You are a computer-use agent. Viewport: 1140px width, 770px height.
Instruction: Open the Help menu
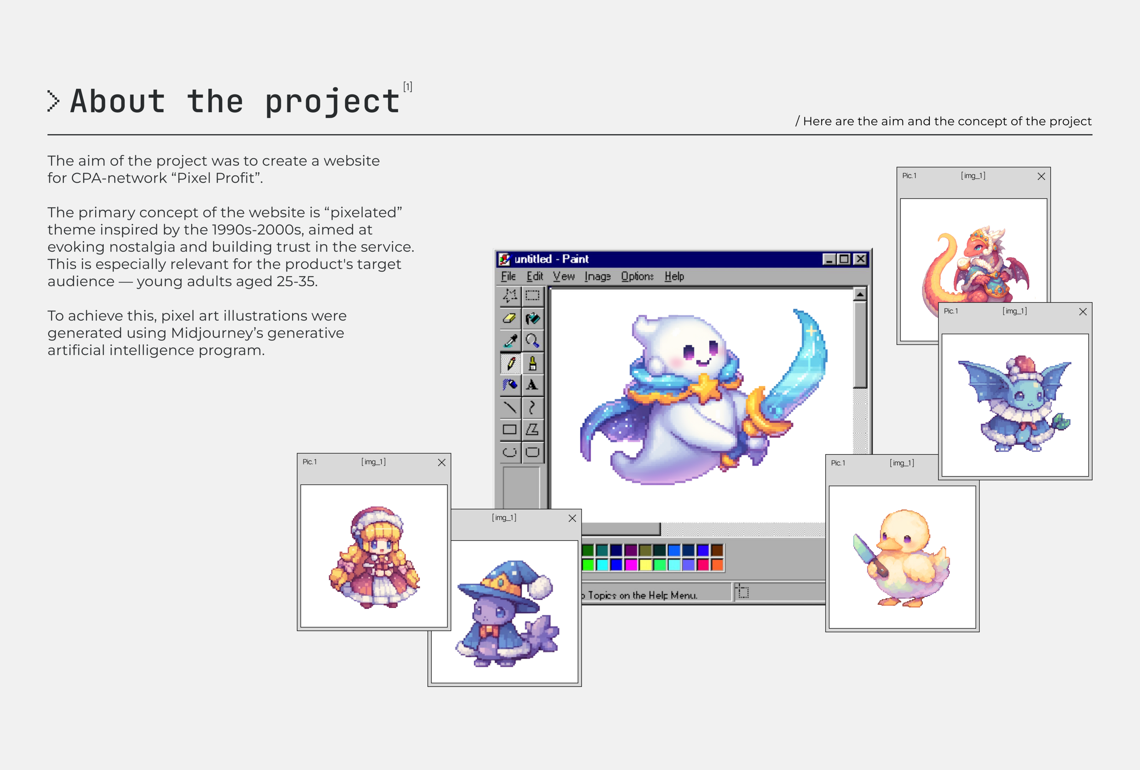[674, 277]
